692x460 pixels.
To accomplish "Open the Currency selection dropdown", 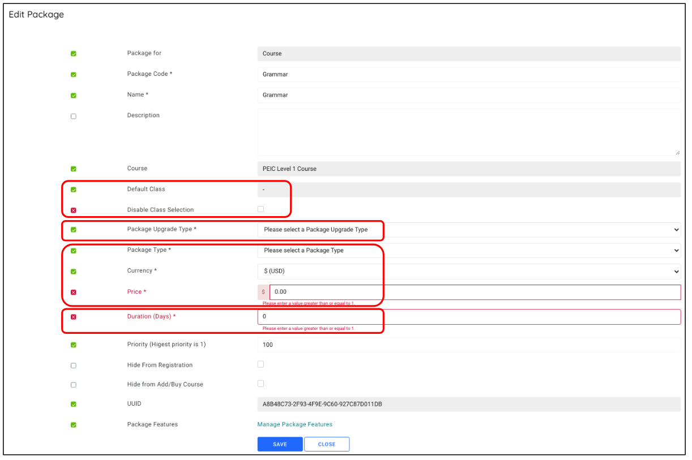I will (677, 271).
